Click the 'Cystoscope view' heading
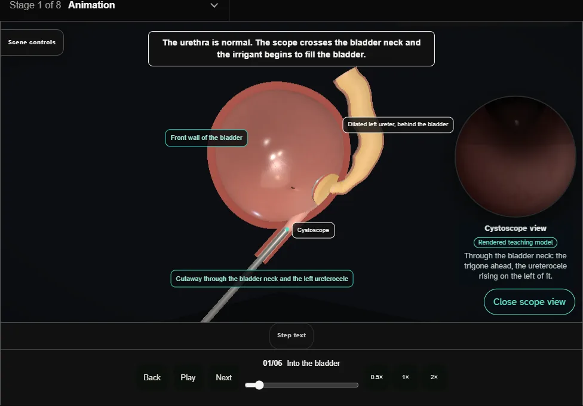This screenshot has height=406, width=583. pos(516,228)
